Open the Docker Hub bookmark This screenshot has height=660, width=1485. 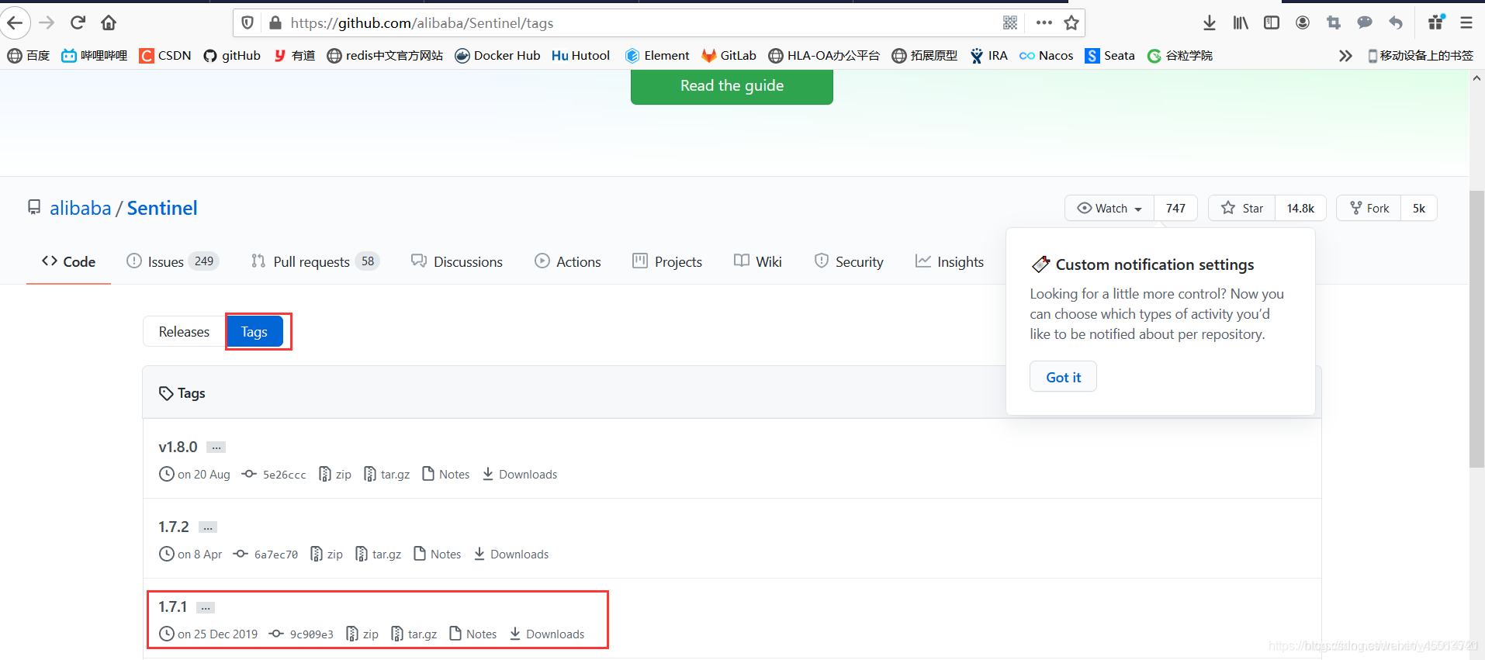(x=497, y=56)
